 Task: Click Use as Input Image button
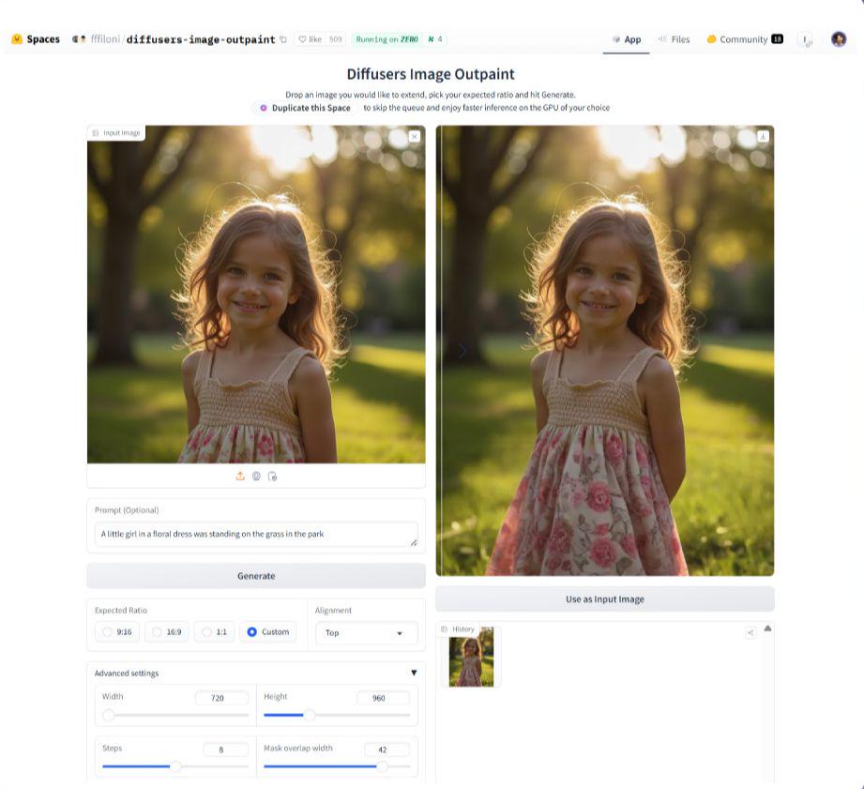[x=604, y=599]
